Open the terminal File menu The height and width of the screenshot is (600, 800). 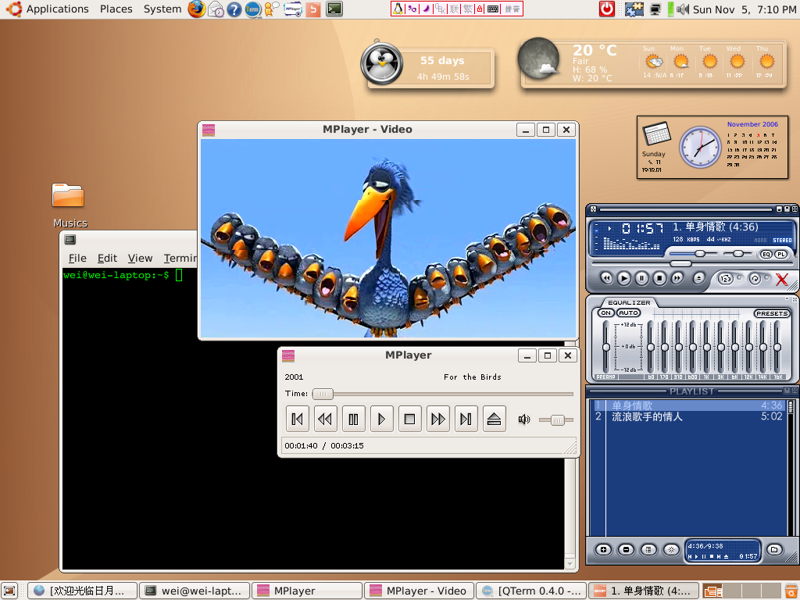click(77, 258)
